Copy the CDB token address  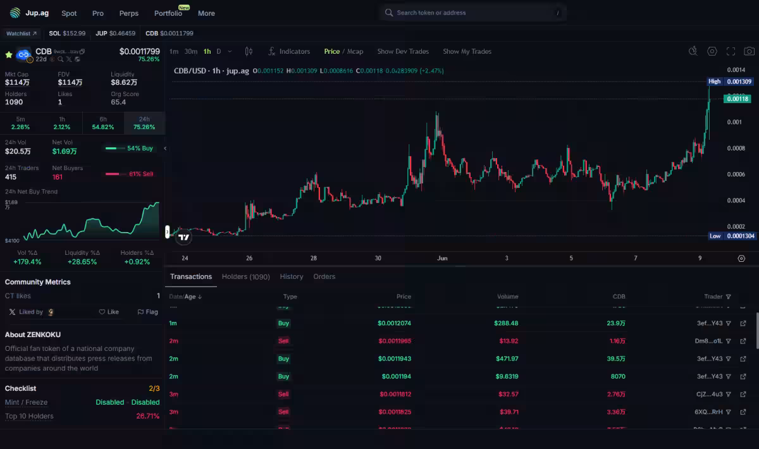82,51
